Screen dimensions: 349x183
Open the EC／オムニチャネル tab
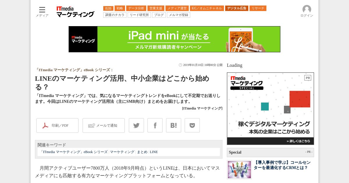207,8
